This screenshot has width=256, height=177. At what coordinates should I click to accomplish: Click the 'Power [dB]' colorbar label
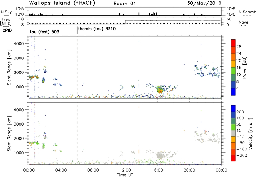pyautogui.click(x=244, y=67)
